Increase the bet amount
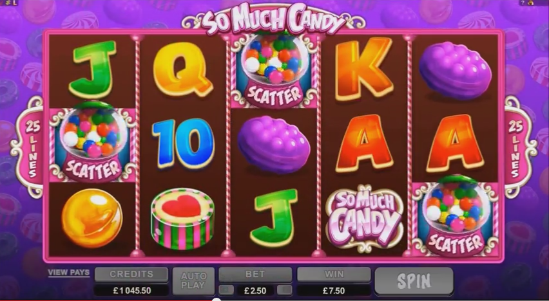This screenshot has height=301, width=549. (x=284, y=290)
